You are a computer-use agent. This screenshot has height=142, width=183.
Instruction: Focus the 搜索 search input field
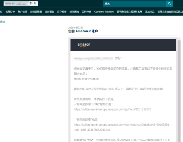tap(134, 4)
